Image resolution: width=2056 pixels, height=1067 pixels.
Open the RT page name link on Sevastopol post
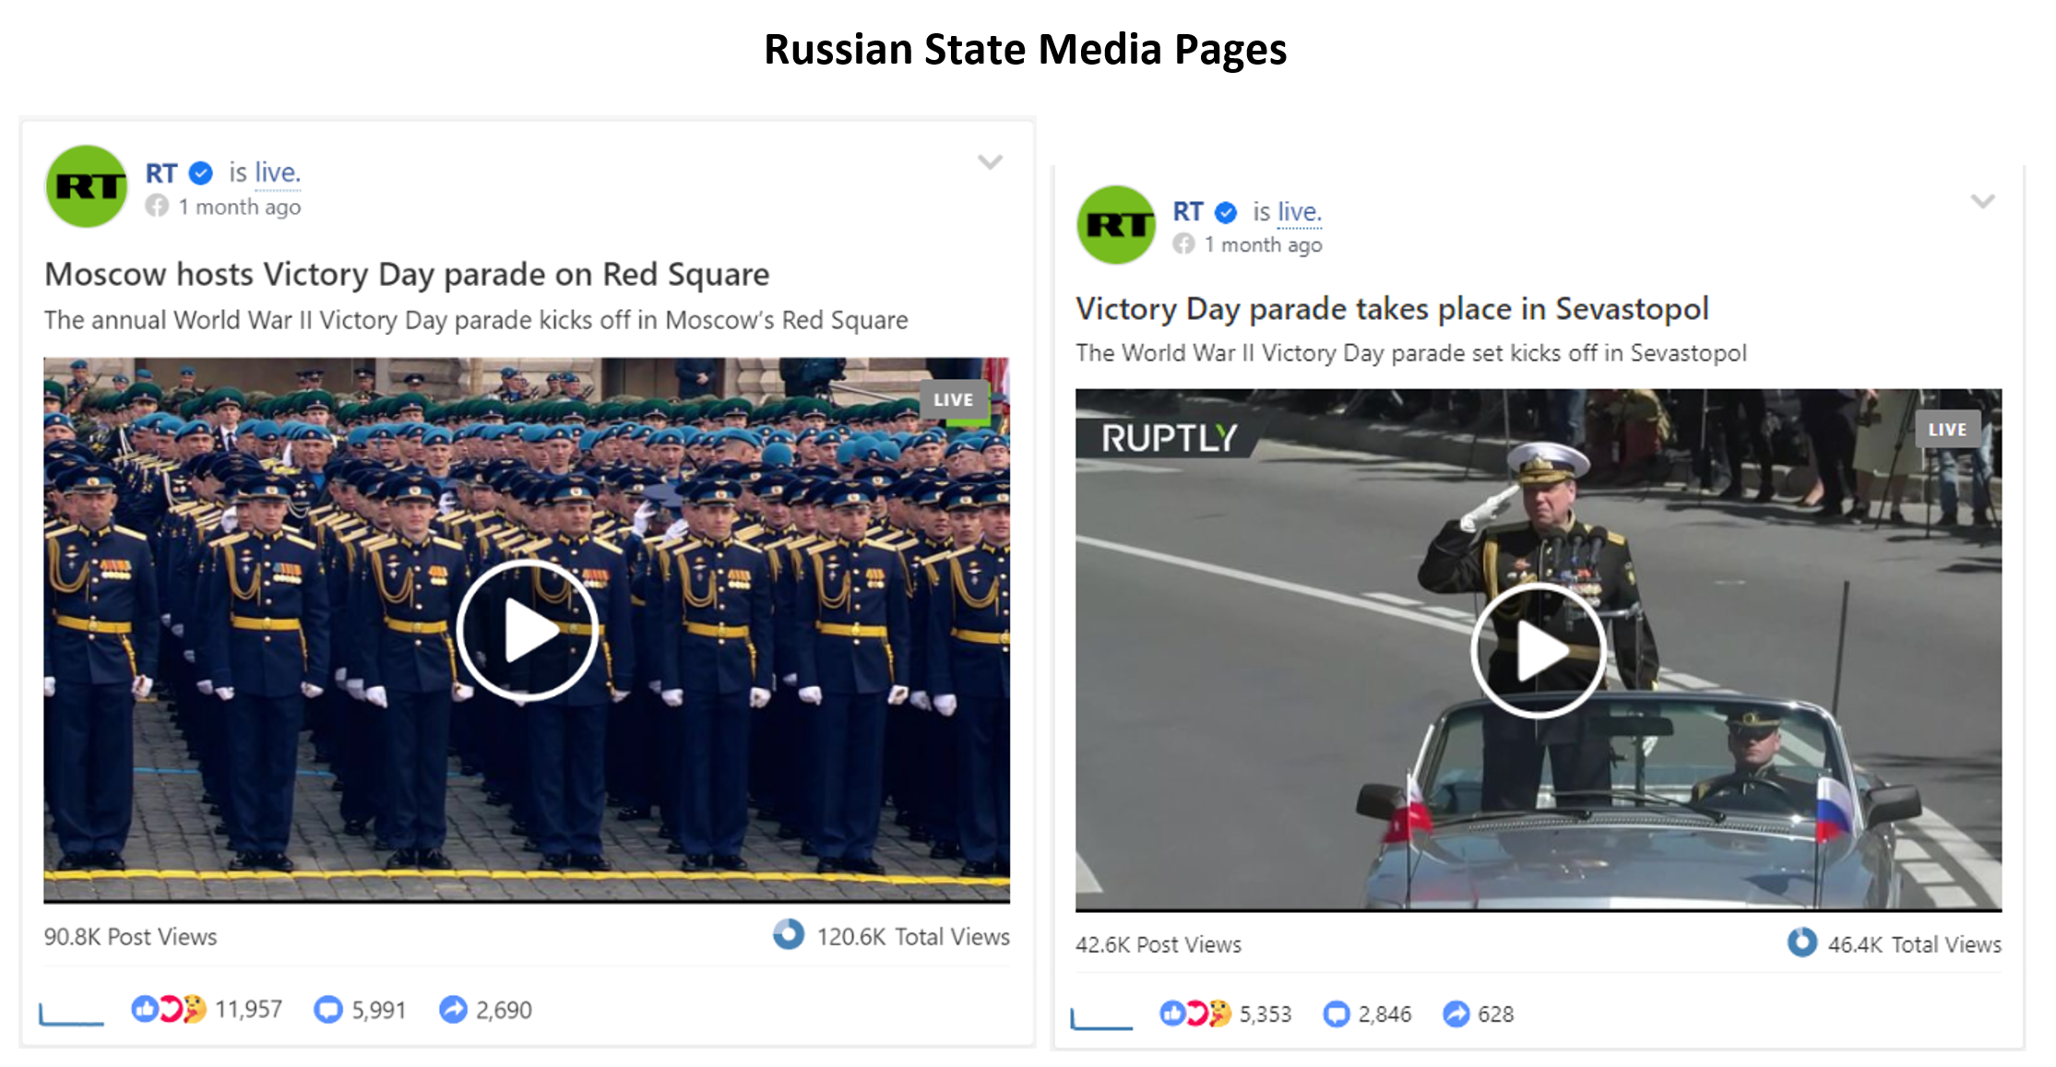click(1188, 212)
